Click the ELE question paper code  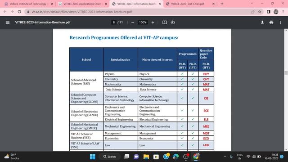(206, 120)
